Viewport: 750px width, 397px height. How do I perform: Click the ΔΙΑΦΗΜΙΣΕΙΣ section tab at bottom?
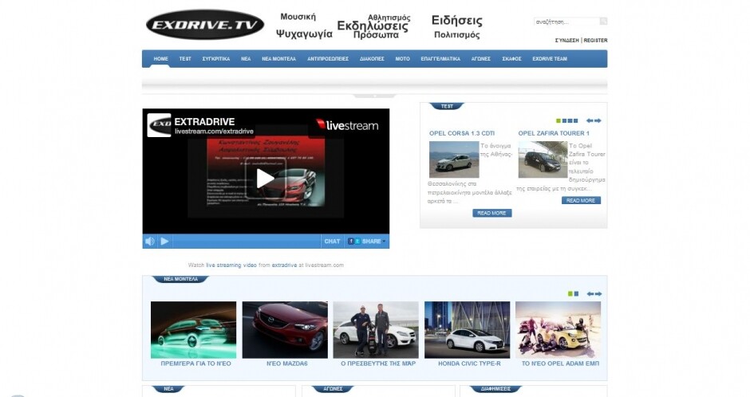(x=495, y=389)
